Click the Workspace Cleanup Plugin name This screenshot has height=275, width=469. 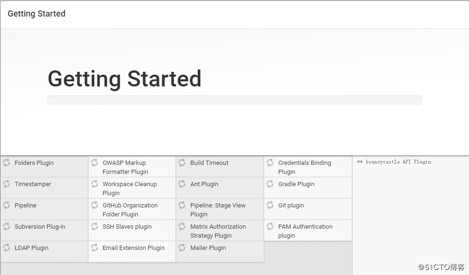(130, 189)
